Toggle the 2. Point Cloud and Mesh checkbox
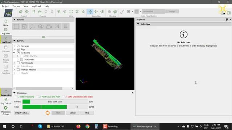Viewport: 232px width, 130px height. click(x=37, y=97)
